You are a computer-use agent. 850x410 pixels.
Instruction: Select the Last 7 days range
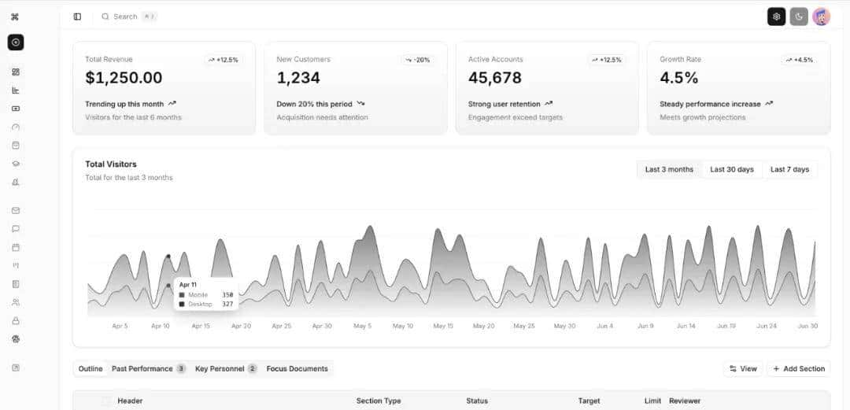790,170
